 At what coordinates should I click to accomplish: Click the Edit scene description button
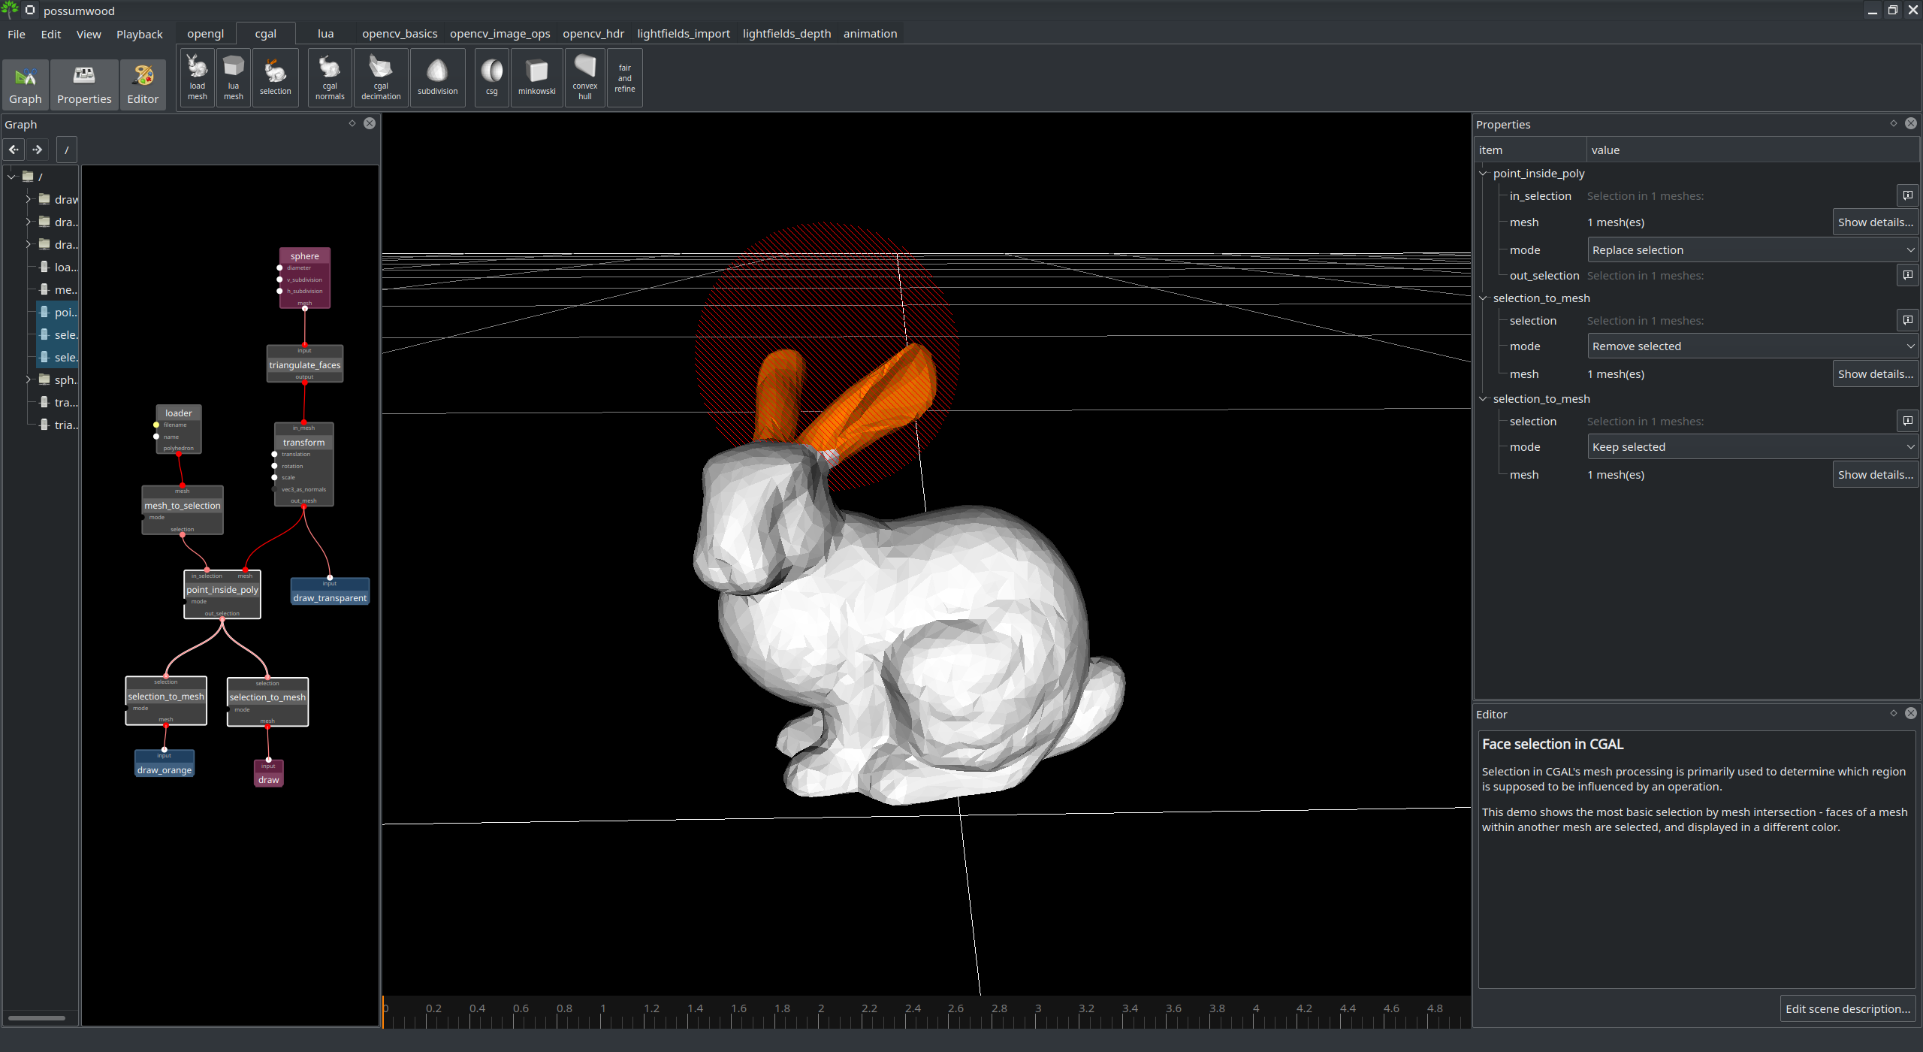(x=1847, y=1009)
